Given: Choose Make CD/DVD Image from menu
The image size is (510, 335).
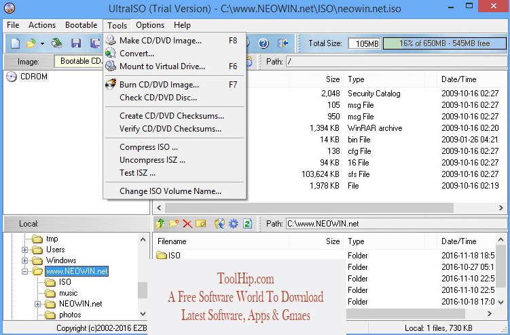Looking at the screenshot, I should 175,40.
